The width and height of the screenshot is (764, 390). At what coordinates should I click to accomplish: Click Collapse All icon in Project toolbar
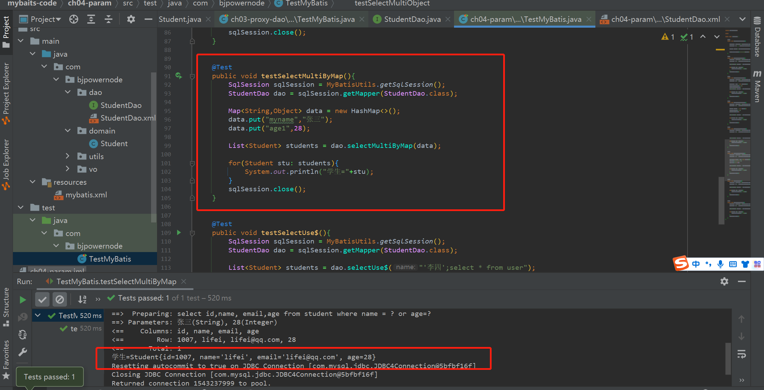tap(108, 19)
